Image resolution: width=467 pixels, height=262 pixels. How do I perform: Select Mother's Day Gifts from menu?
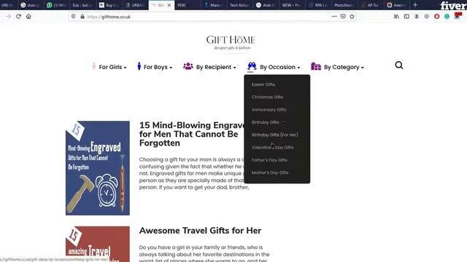click(x=270, y=172)
